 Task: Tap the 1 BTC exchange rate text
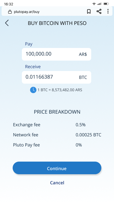pos(60,90)
